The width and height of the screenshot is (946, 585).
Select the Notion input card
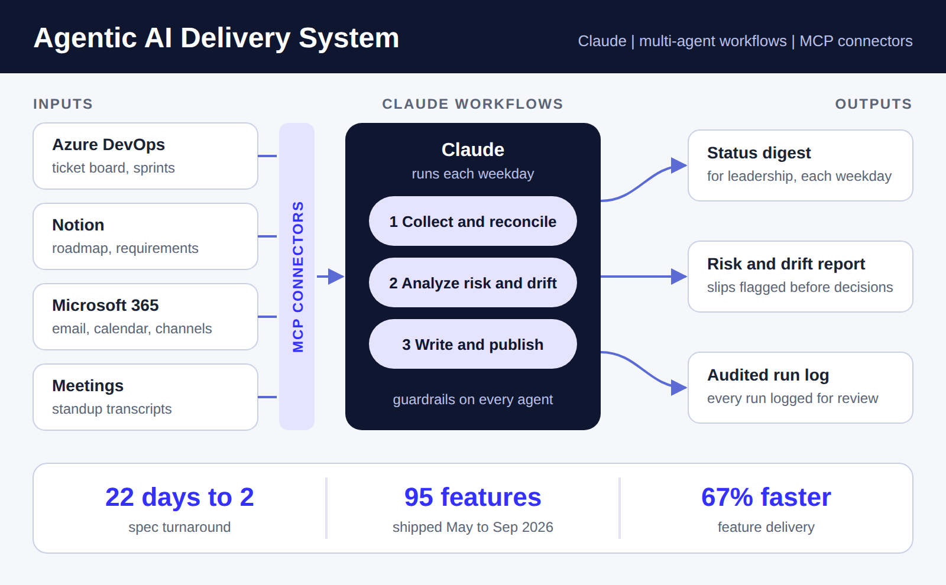(145, 236)
